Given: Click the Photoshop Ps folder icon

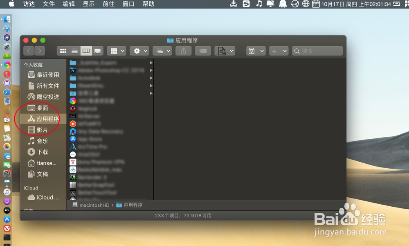Looking at the screenshot, I should coord(73,70).
